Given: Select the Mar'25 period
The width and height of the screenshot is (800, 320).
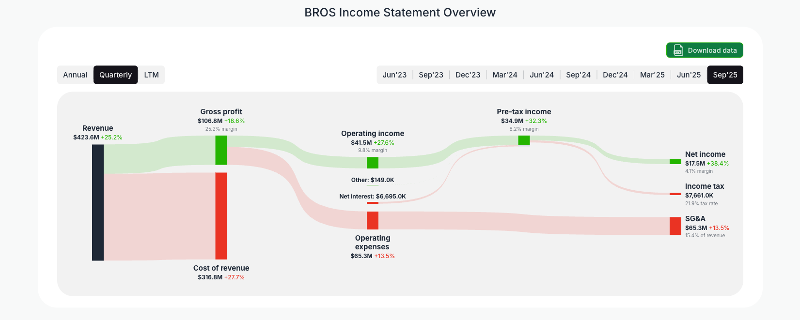Looking at the screenshot, I should (x=652, y=75).
